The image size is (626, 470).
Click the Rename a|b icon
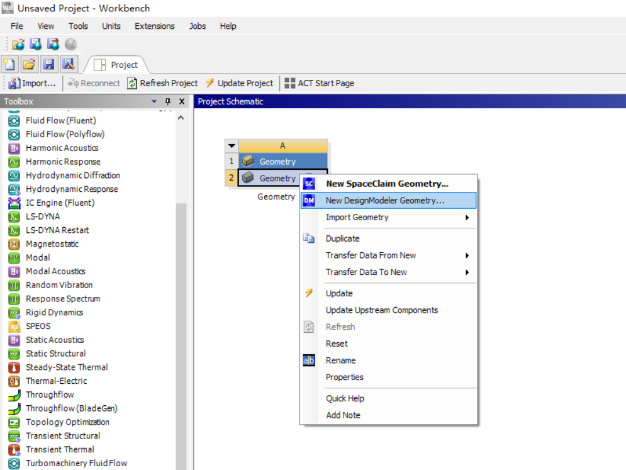click(x=309, y=360)
